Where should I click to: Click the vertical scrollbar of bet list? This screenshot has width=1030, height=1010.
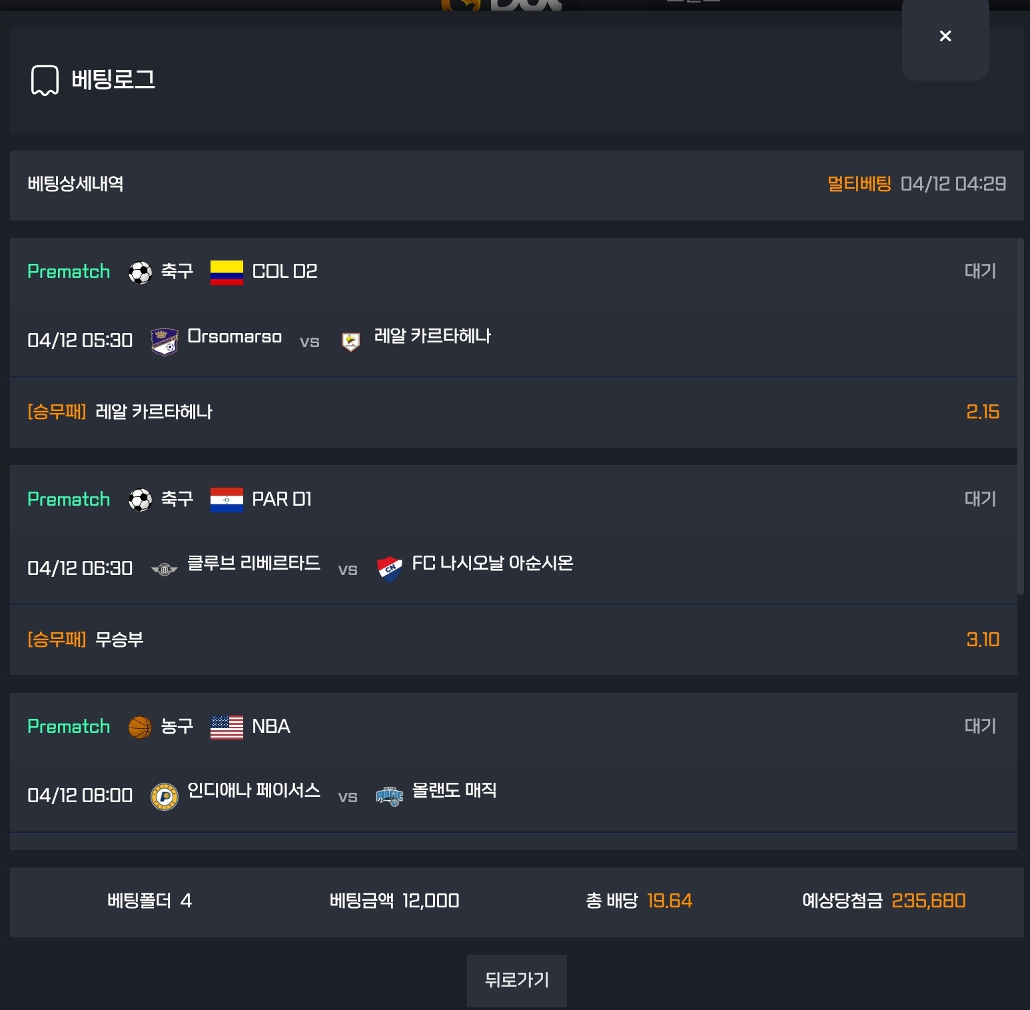point(1020,416)
